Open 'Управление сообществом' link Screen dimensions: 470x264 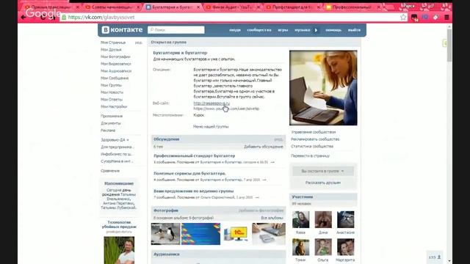coord(314,132)
